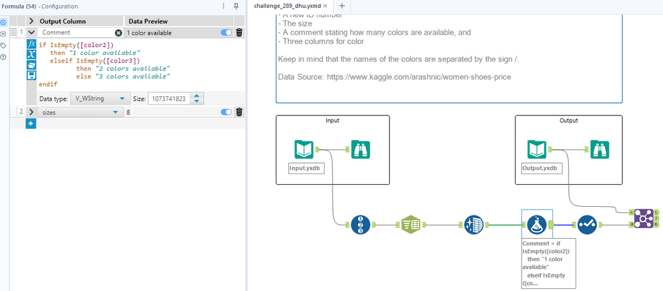Open the configuration window options kebab menu
Image resolution: width=663 pixels, height=291 pixels.
(224, 7)
